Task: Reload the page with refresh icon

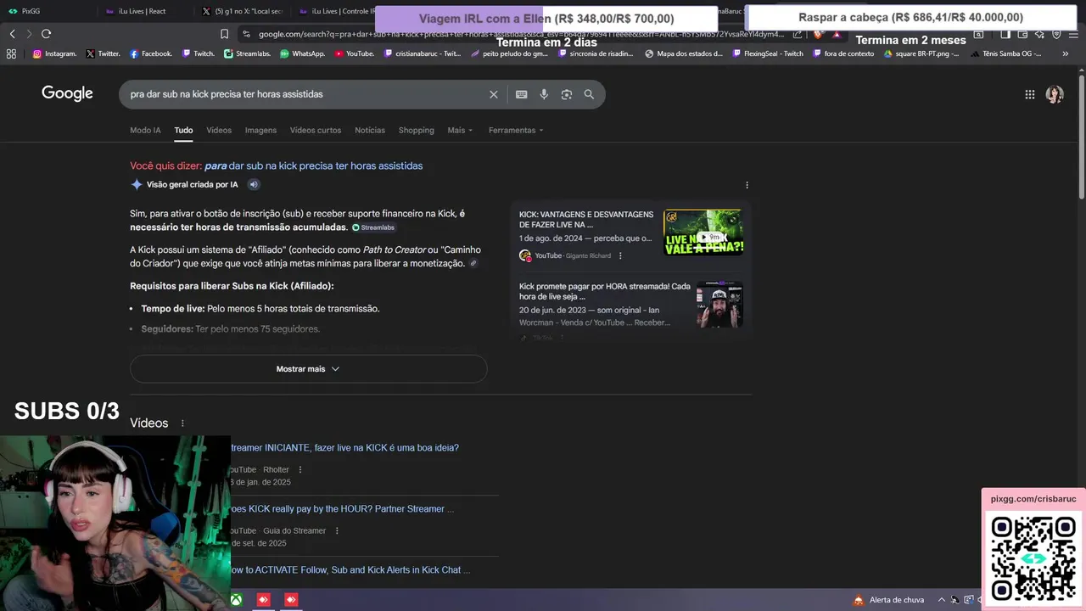Action: 46,34
